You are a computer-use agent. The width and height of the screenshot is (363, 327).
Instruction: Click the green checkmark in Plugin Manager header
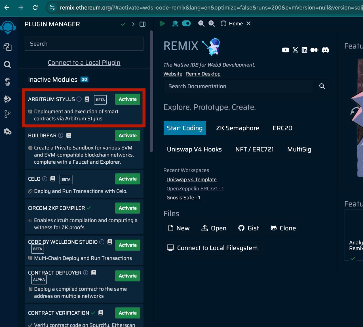(123, 24)
